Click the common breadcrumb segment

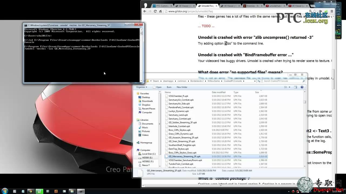pyautogui.click(x=182, y=81)
